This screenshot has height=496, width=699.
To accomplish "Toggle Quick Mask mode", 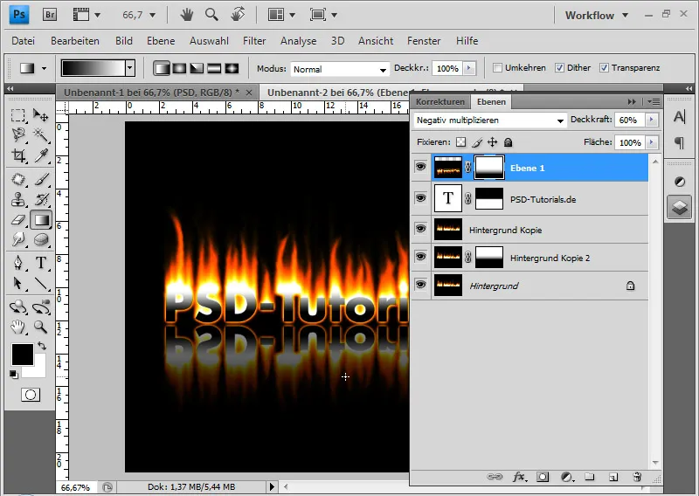I will click(x=31, y=395).
